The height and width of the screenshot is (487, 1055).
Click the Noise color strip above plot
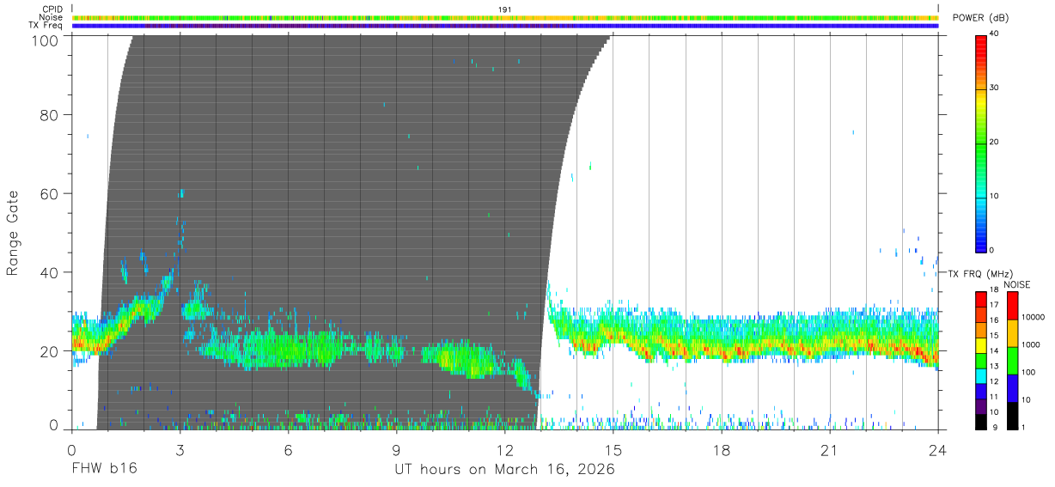click(x=505, y=17)
